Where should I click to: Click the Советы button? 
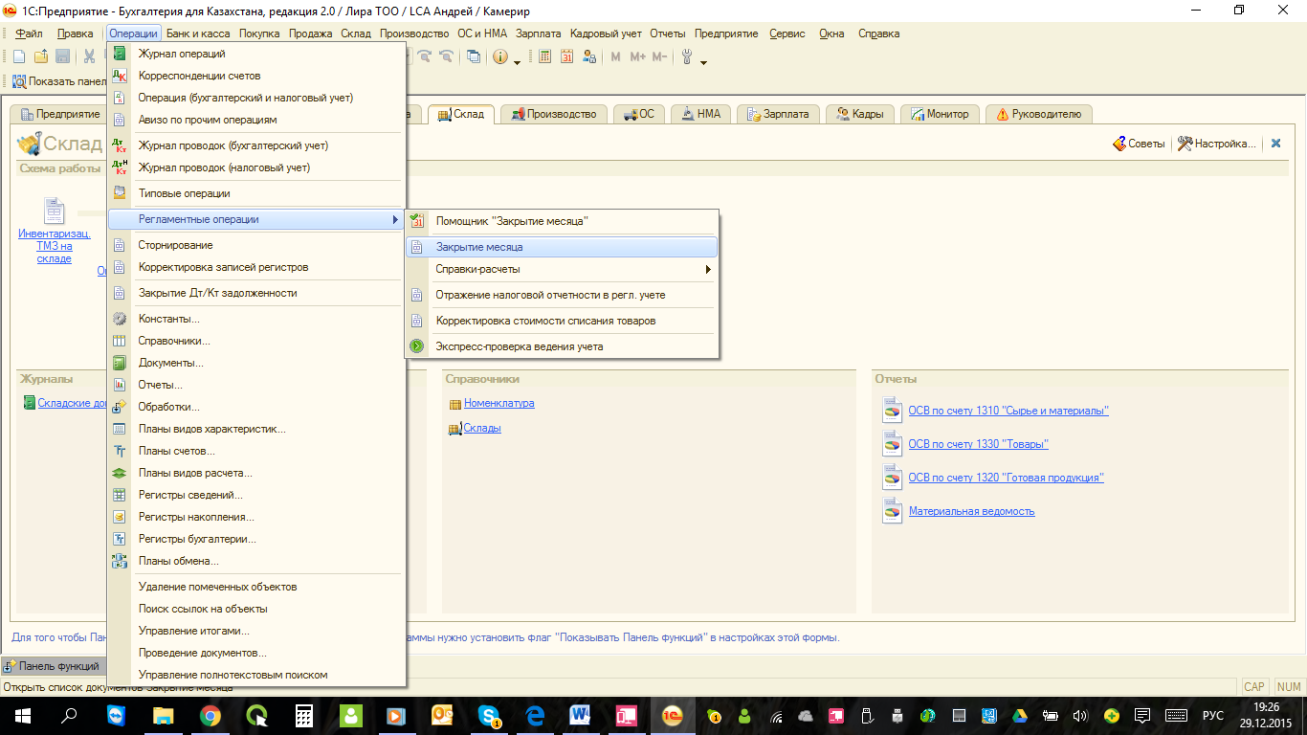(x=1139, y=144)
